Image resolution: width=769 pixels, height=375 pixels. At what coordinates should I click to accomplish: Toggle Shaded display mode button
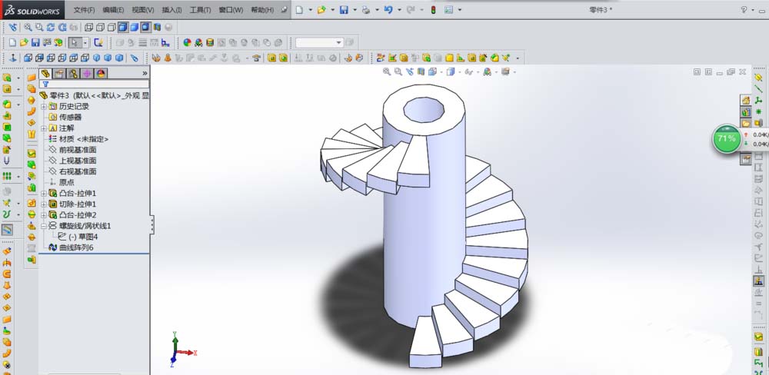point(134,28)
